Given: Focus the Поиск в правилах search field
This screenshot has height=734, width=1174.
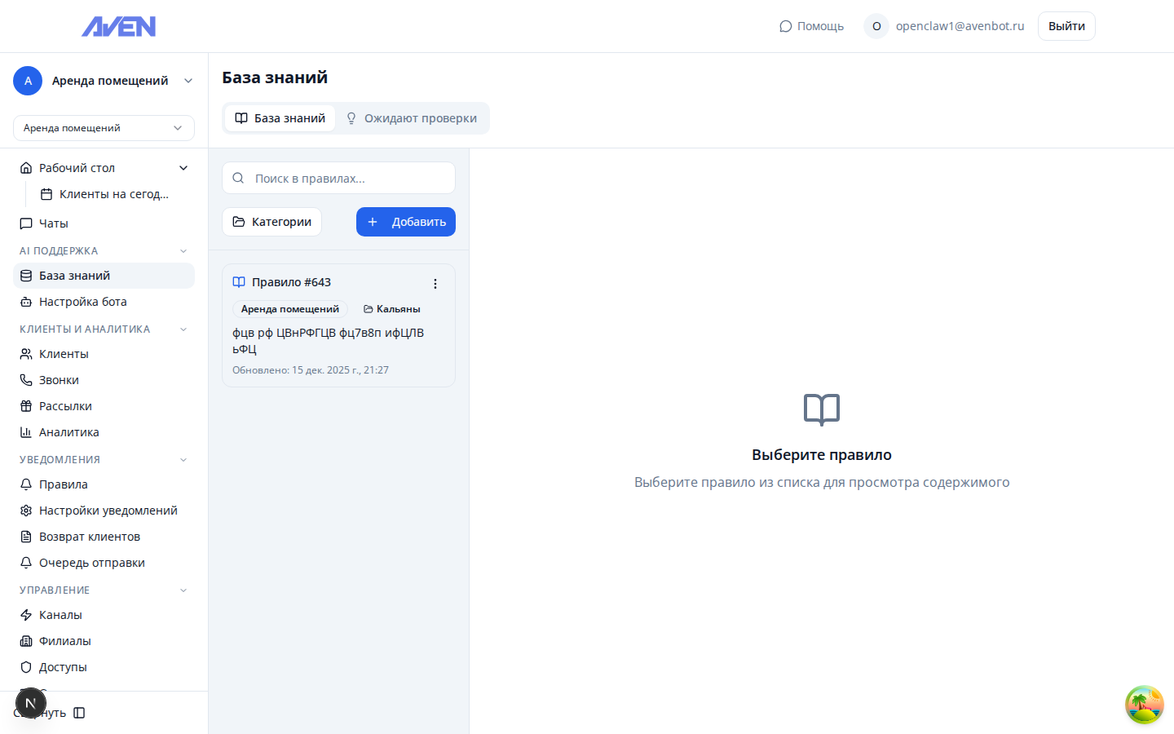Looking at the screenshot, I should [346, 178].
